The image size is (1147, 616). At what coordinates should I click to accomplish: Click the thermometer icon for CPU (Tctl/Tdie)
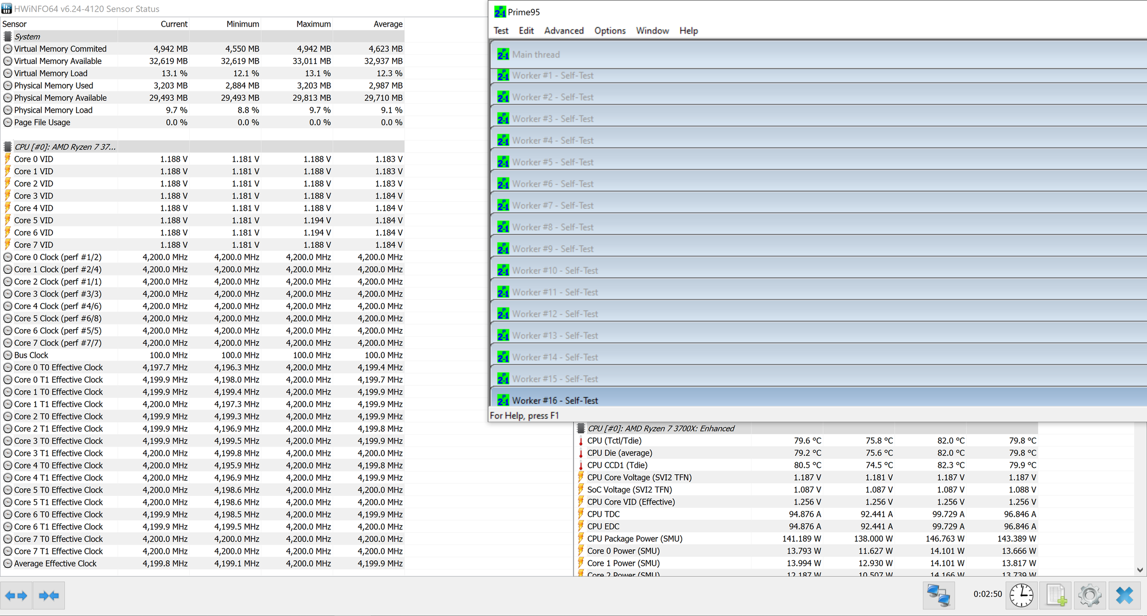coord(581,441)
